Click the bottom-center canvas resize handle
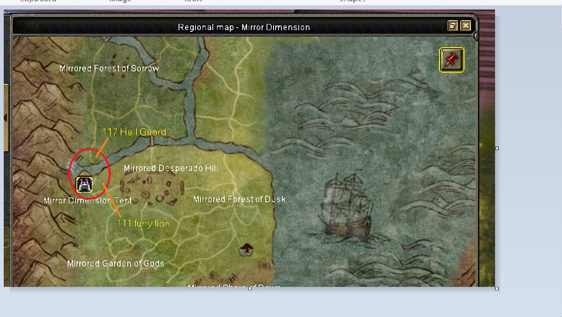 (250, 289)
